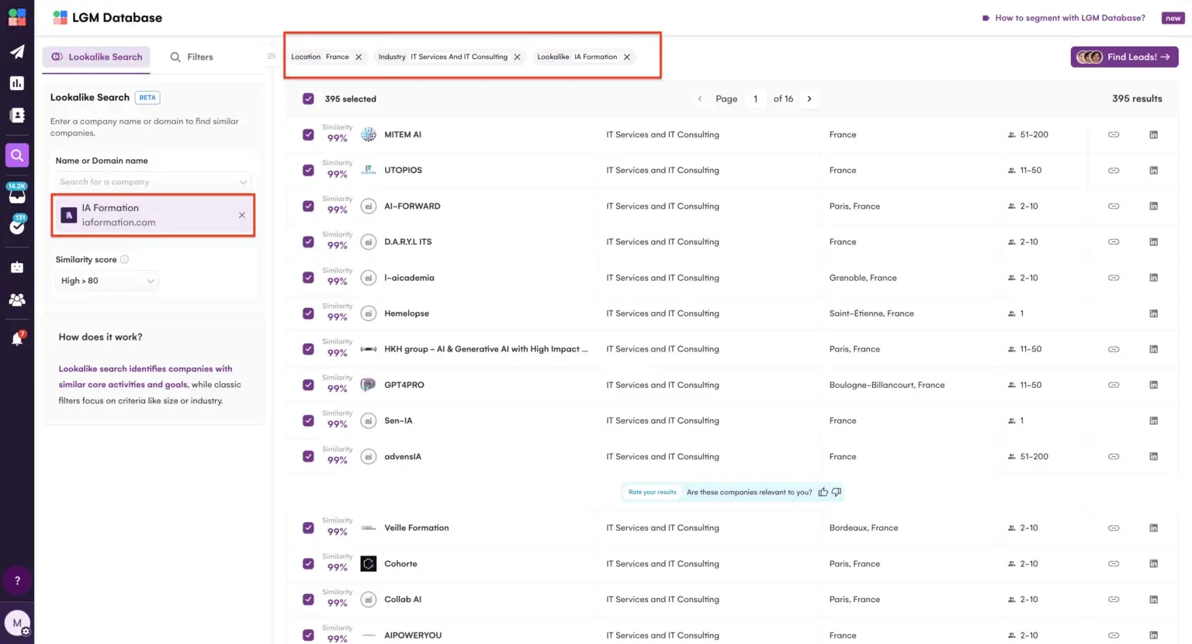The height and width of the screenshot is (644, 1192).
Task: Click the page number 1 input field
Action: (755, 99)
